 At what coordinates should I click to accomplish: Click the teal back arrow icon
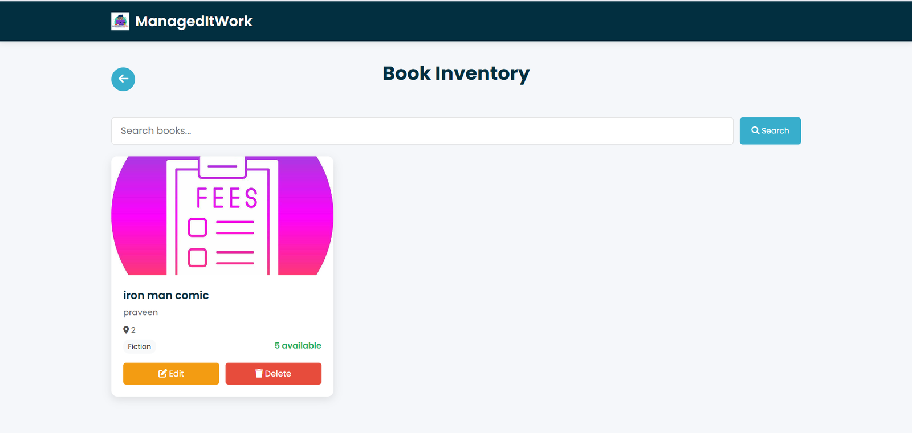(123, 79)
